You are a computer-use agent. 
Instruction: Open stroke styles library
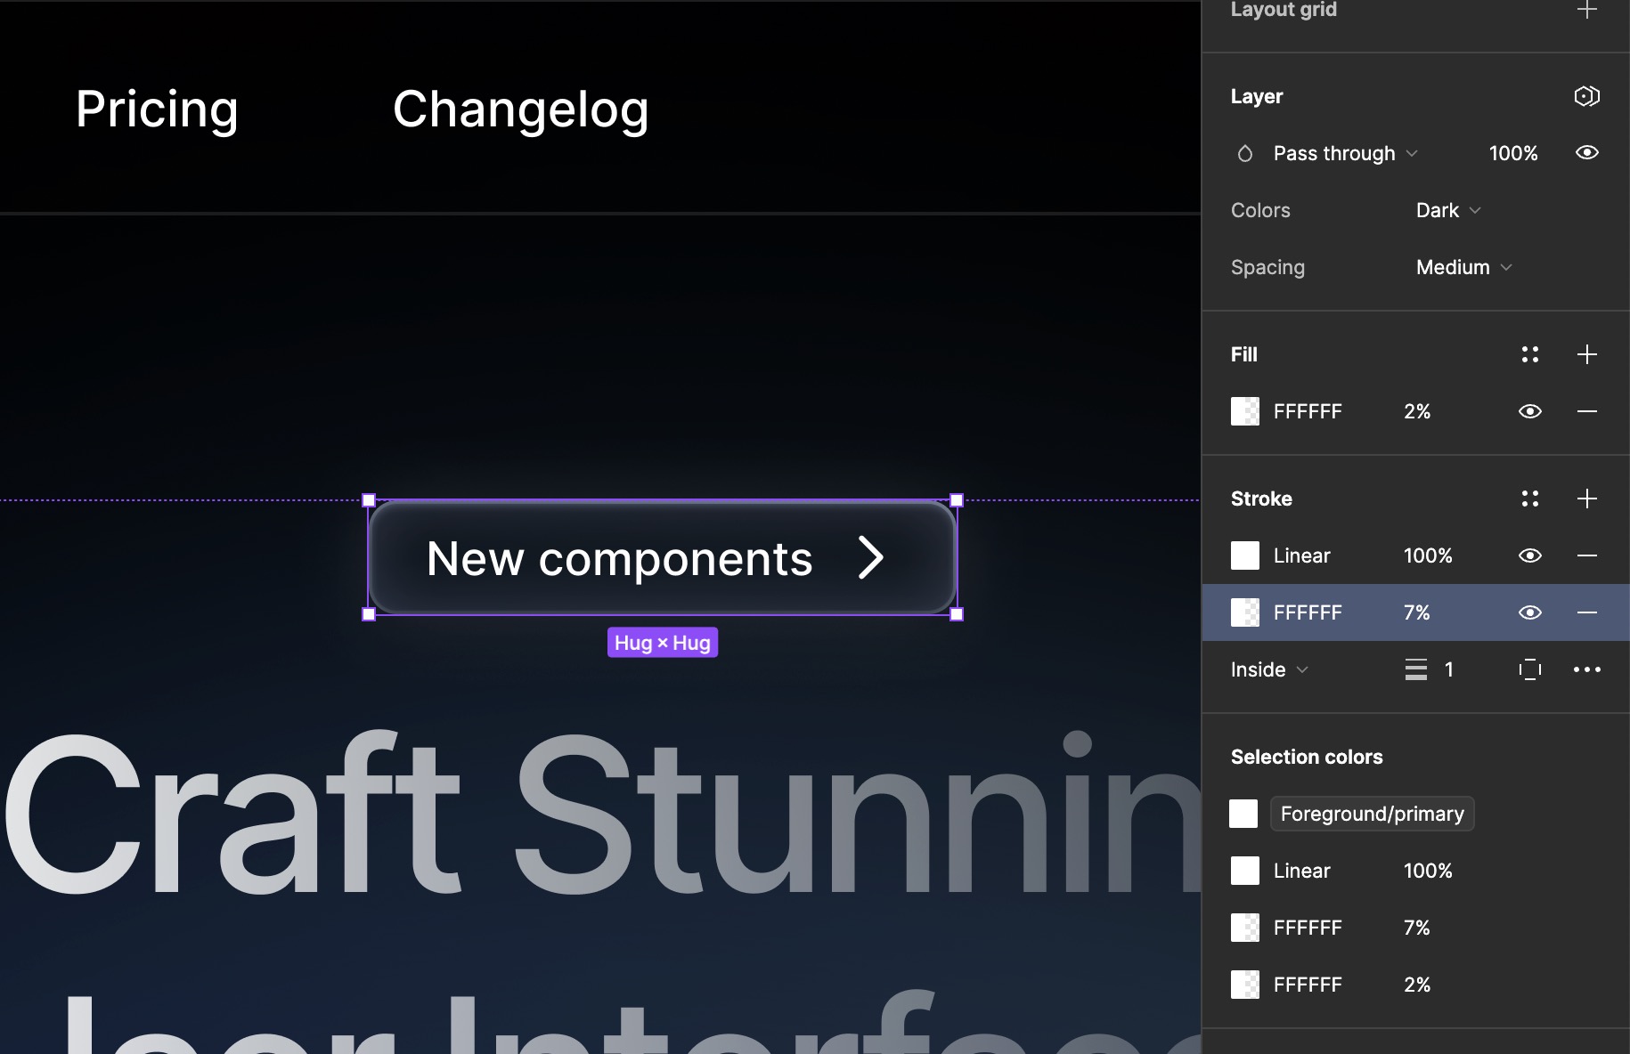pyautogui.click(x=1531, y=499)
